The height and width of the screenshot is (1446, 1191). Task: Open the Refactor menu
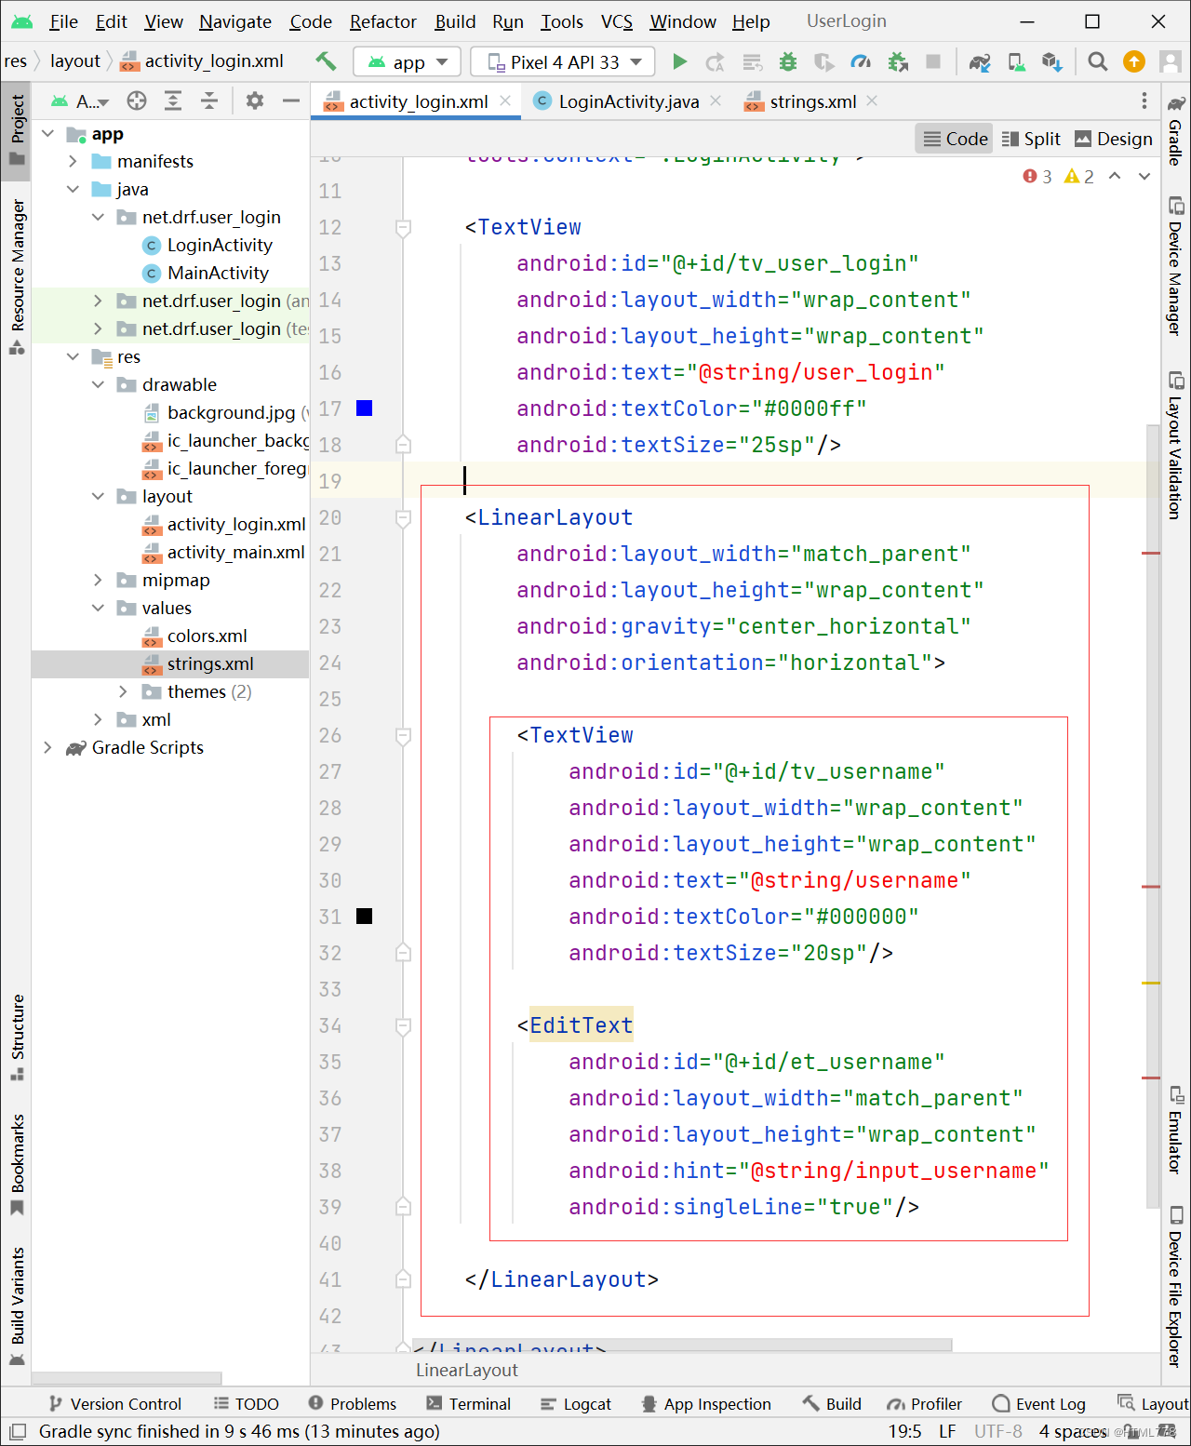tap(382, 21)
